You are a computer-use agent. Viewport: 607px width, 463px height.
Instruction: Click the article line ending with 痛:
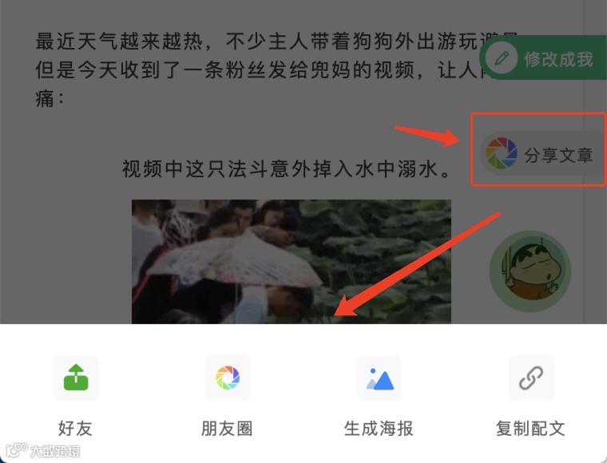coord(50,98)
